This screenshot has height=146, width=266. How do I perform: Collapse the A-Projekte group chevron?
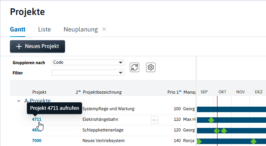(x=19, y=101)
